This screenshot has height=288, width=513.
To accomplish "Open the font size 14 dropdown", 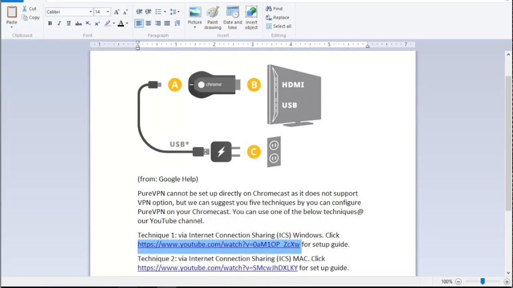I will click(x=107, y=12).
